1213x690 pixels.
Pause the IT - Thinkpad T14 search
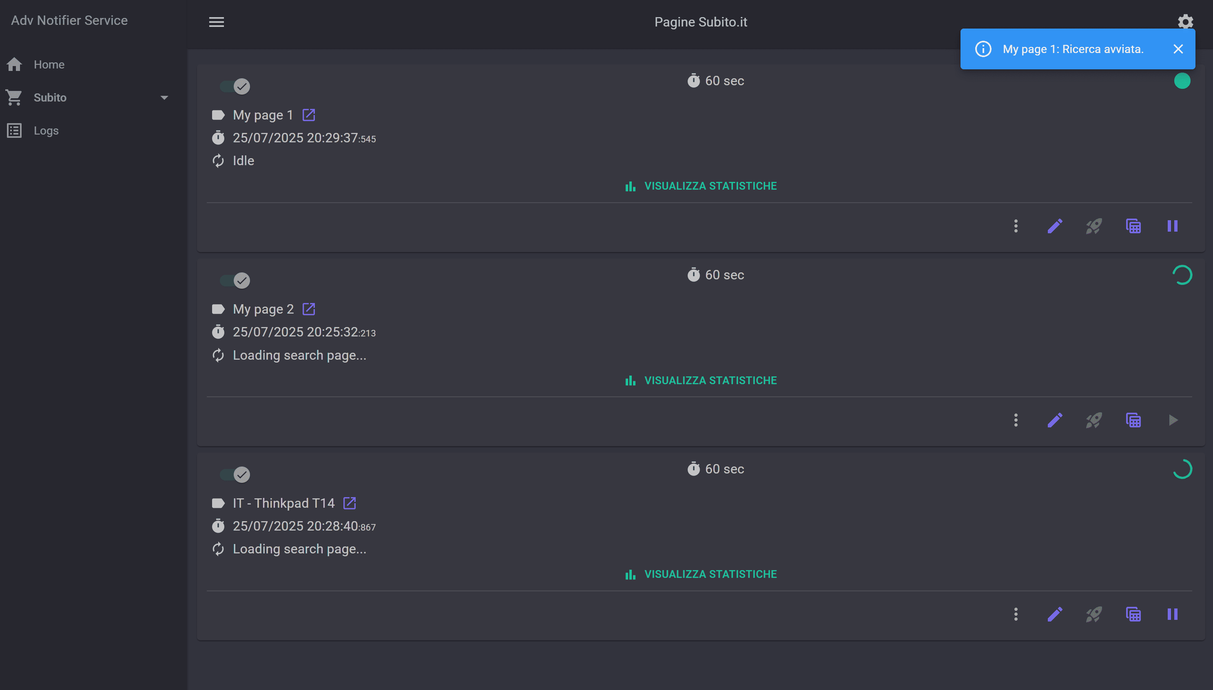click(1173, 615)
